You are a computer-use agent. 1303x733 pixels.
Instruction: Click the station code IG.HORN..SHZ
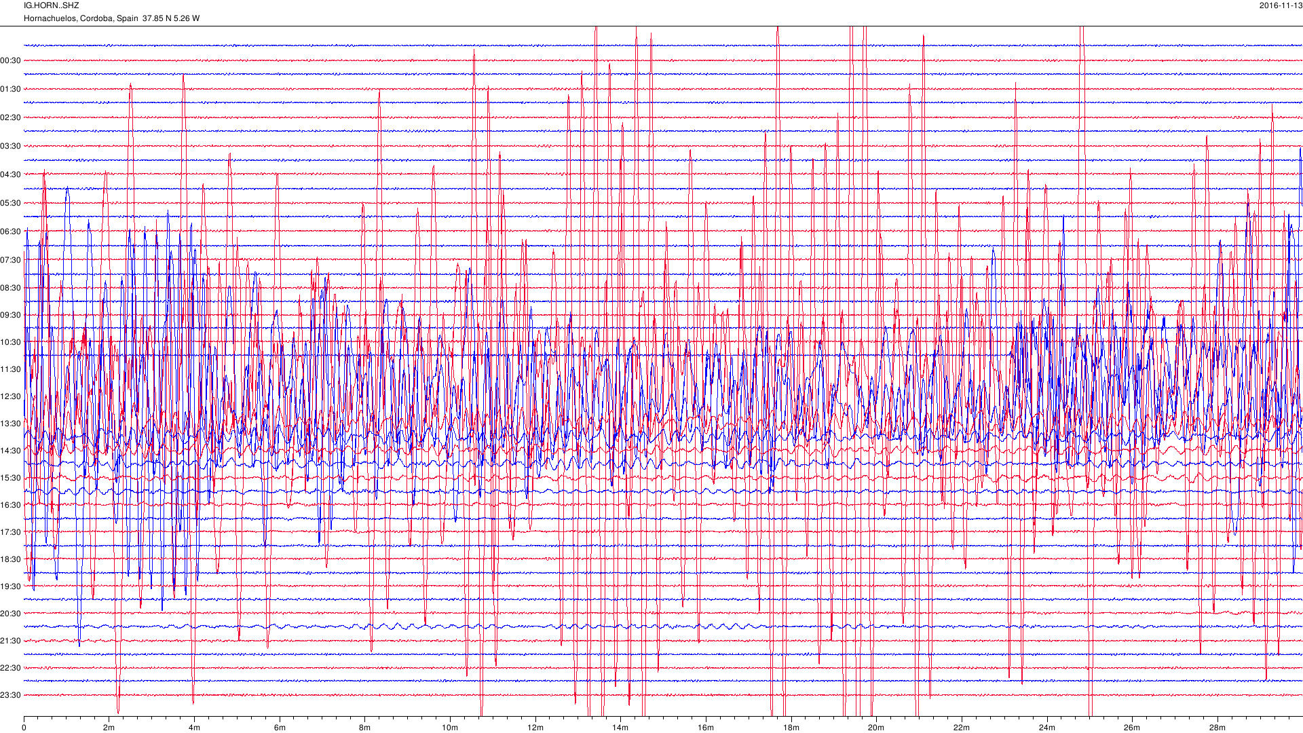tap(52, 5)
